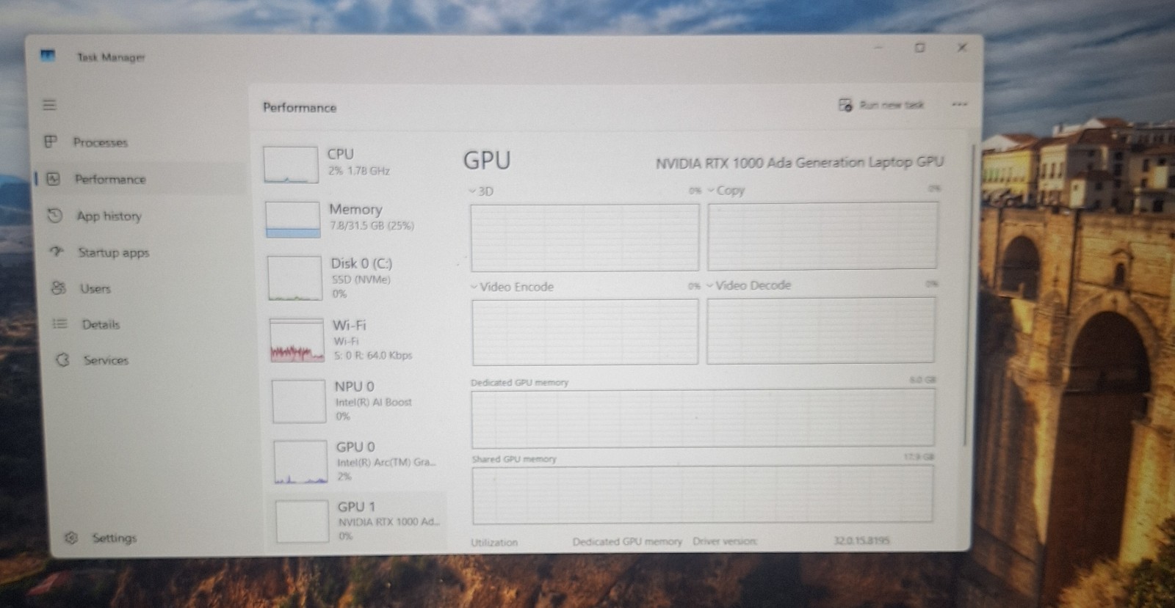
Task: Click the Settings gear icon
Action: pyautogui.click(x=70, y=538)
